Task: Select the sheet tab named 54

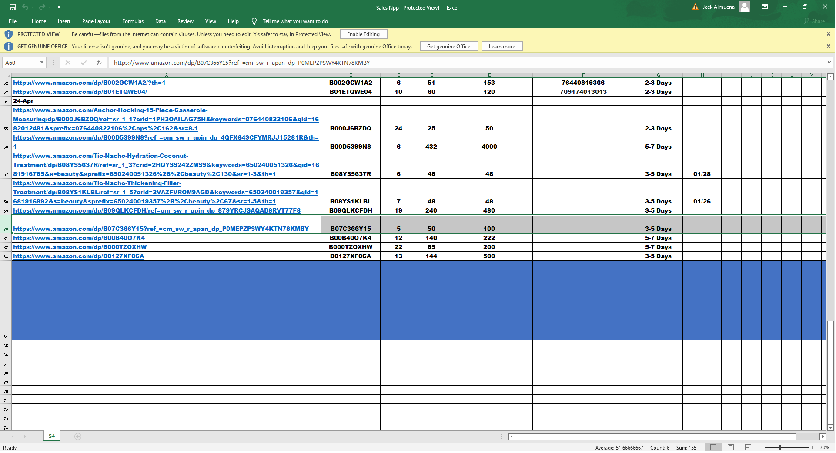Action: pyautogui.click(x=52, y=436)
